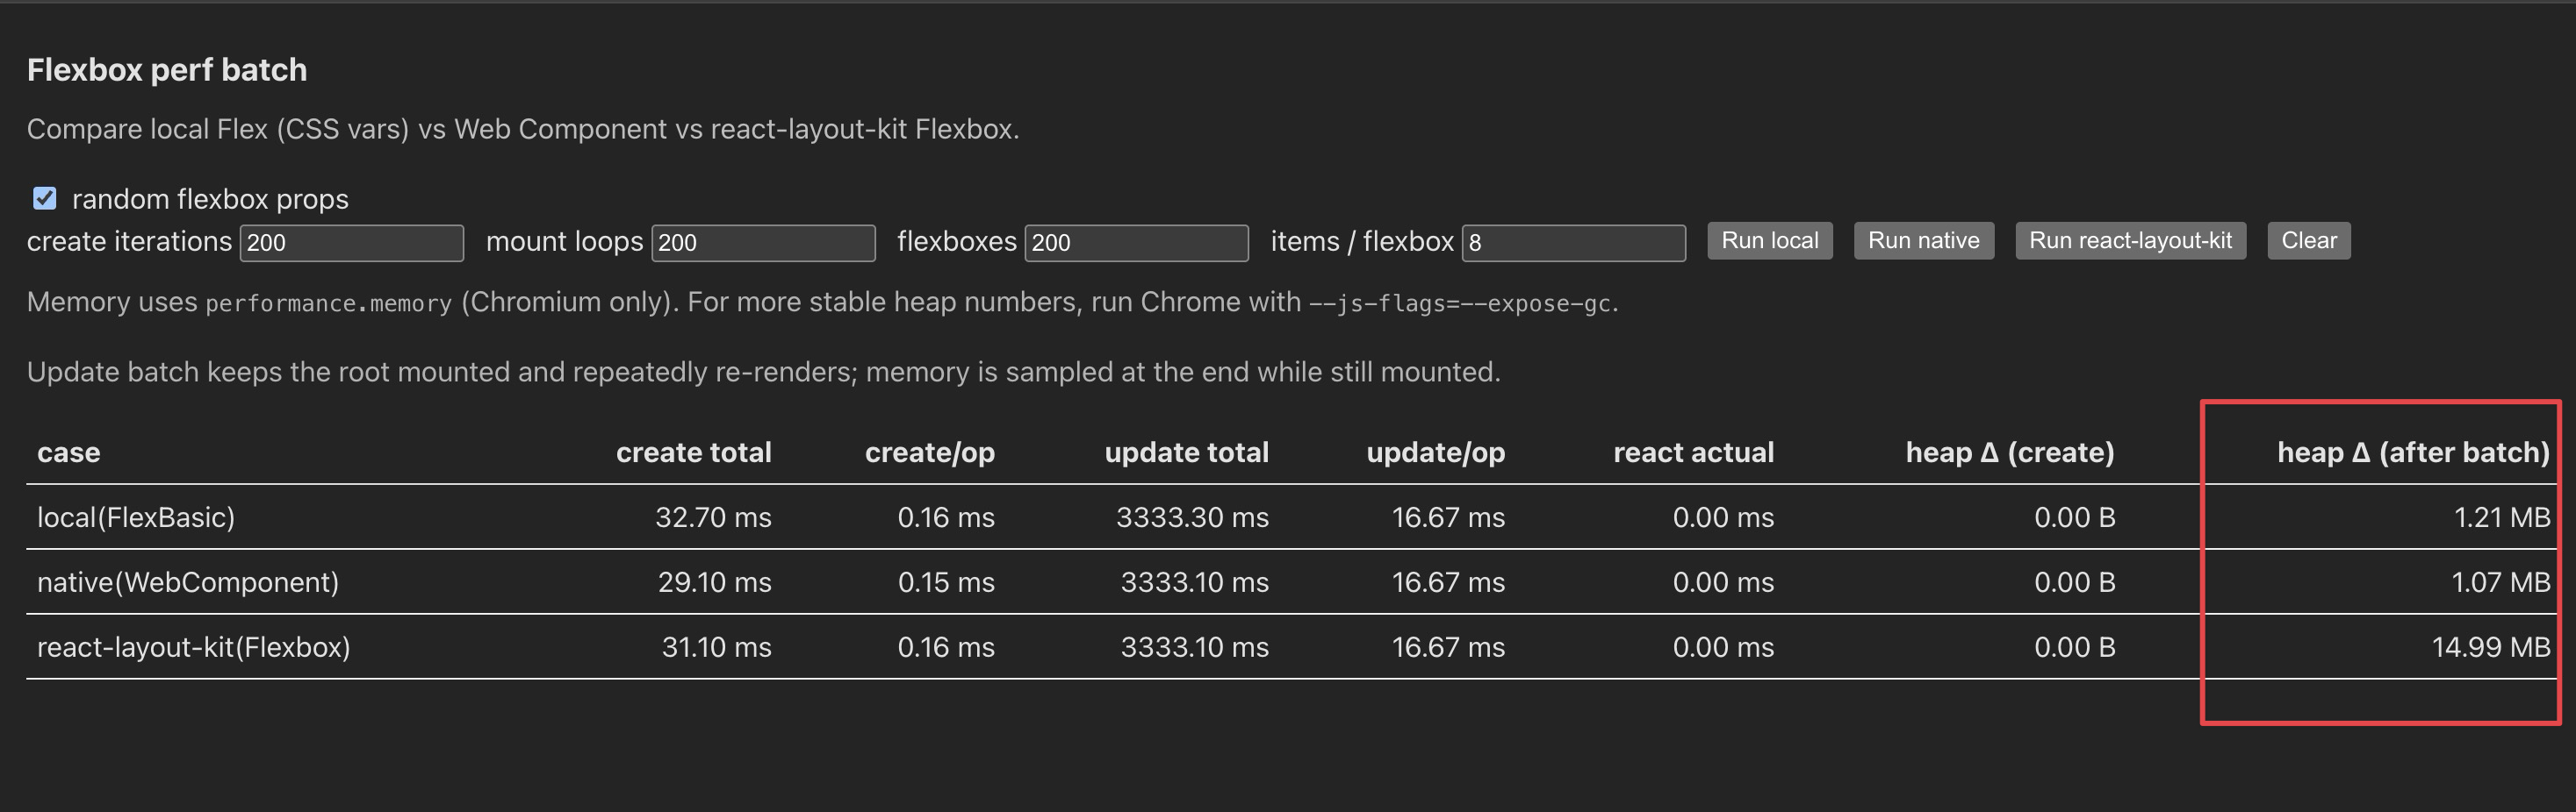Screen dimensions: 2576x812
Task: Click the react-layout-kit(Flexbox) row label
Action: coord(194,647)
